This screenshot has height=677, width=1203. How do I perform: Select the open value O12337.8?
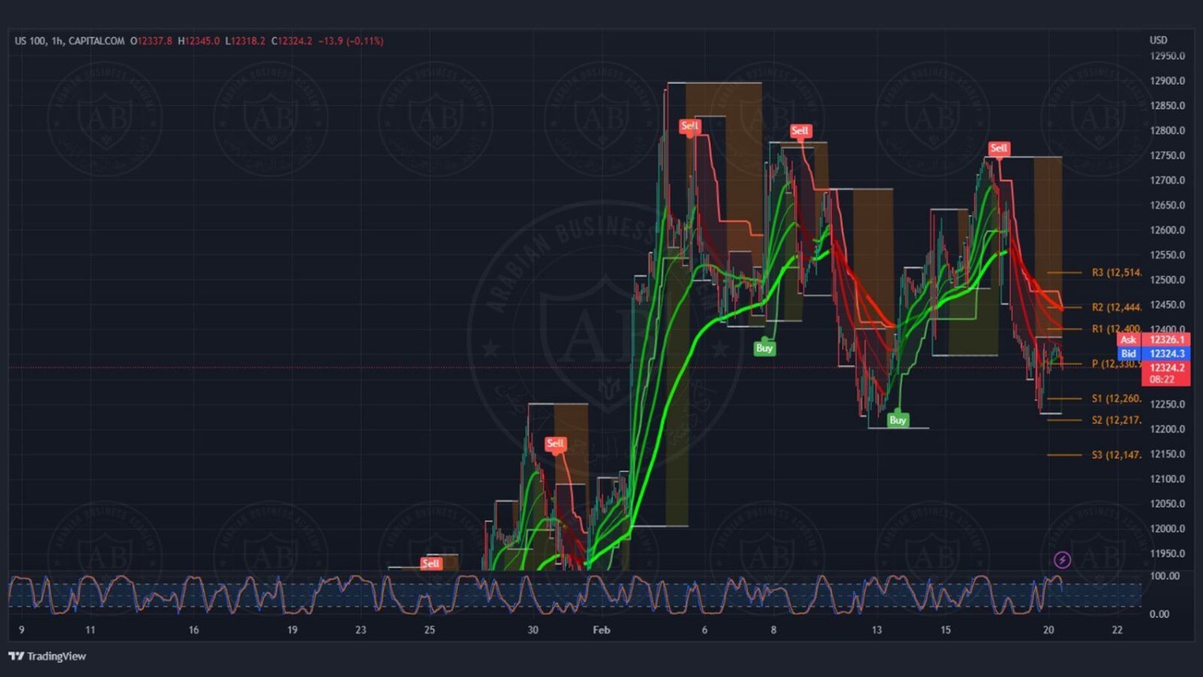click(x=151, y=41)
